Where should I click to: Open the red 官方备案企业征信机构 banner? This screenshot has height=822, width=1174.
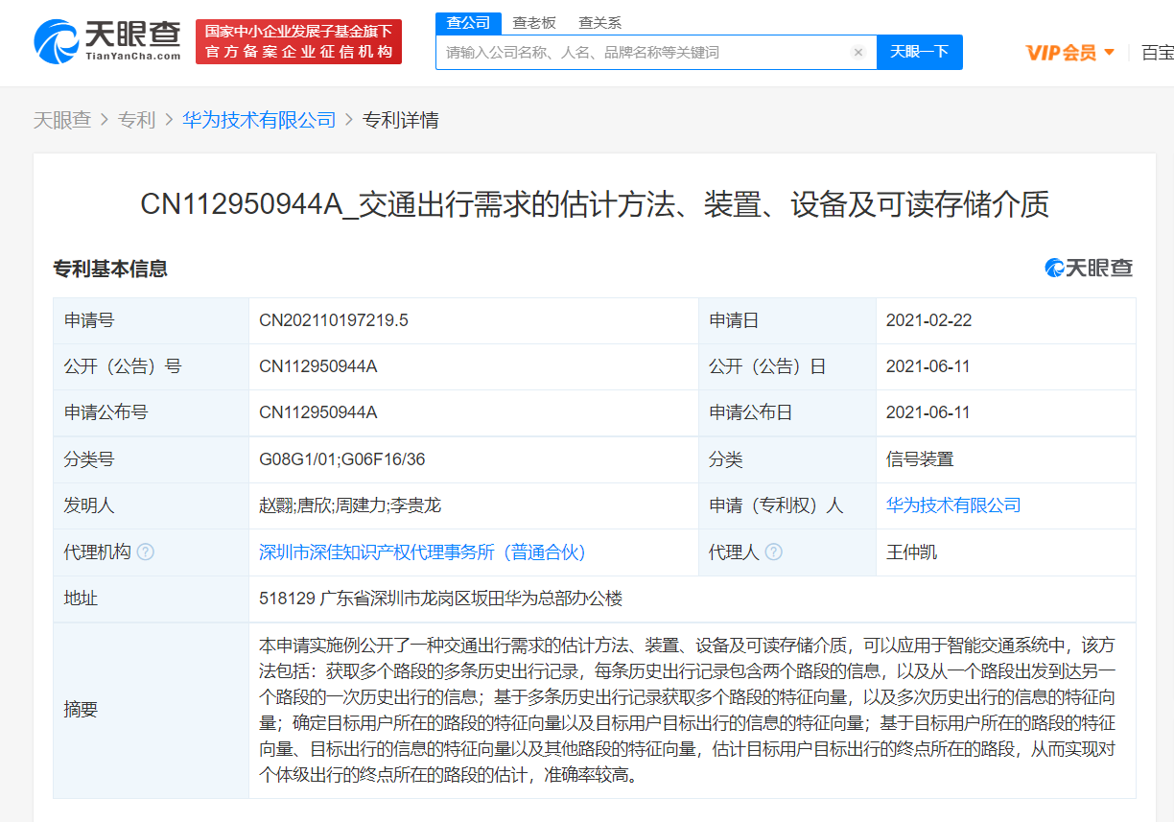[298, 41]
